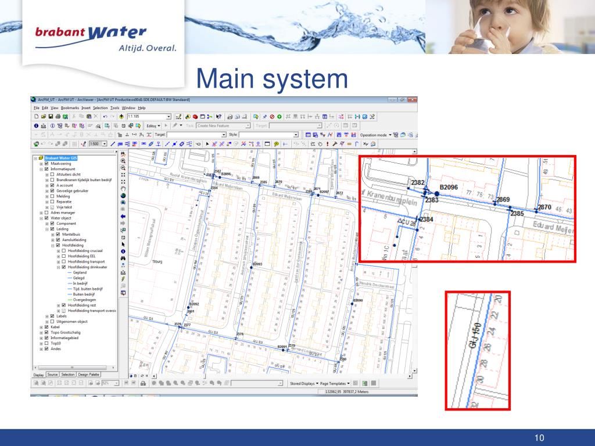Expand the Kabel tree node

pos(41,327)
